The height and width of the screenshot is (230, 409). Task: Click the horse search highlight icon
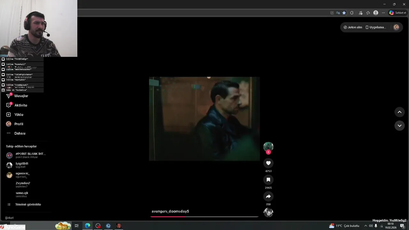pyautogui.click(x=63, y=226)
